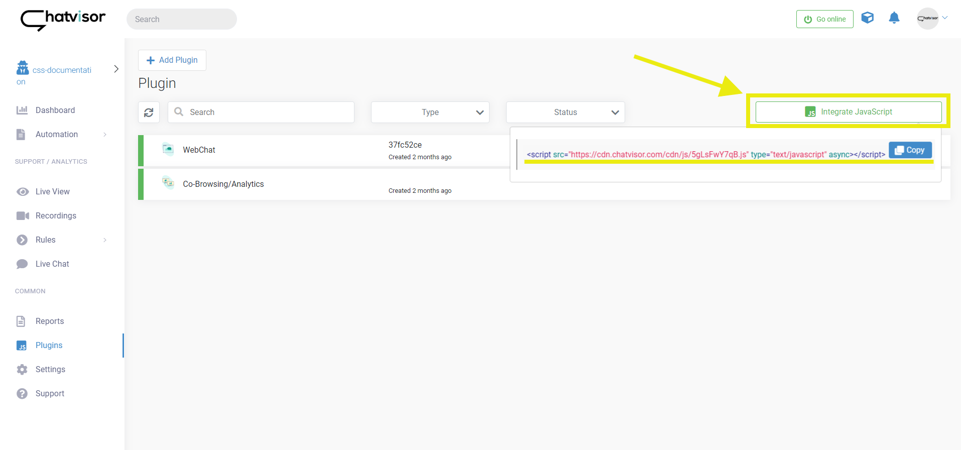Click the 37fc52ce plugin ID
This screenshot has height=450, width=961.
(x=405, y=145)
